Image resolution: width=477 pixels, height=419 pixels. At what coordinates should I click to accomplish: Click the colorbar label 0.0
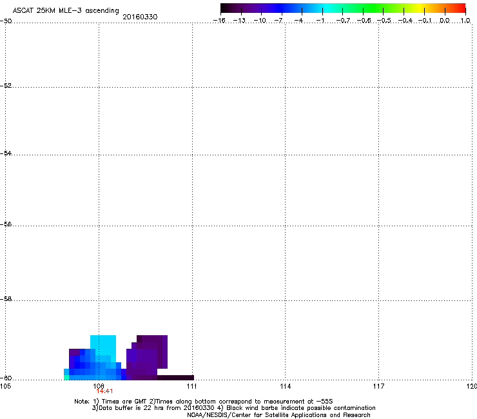tap(445, 21)
